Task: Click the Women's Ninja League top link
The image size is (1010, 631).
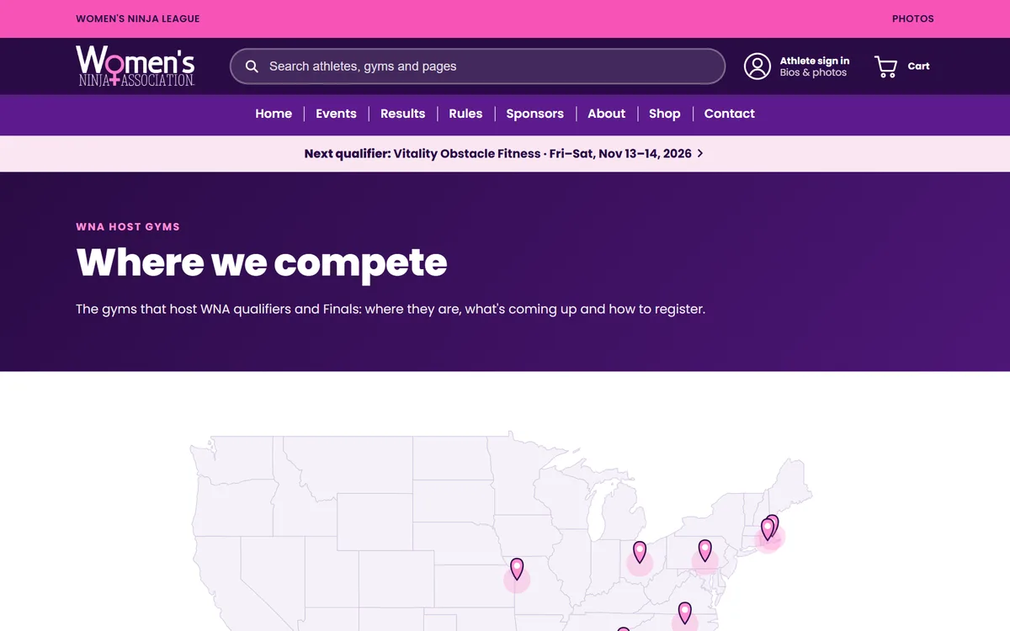Action: pyautogui.click(x=138, y=19)
